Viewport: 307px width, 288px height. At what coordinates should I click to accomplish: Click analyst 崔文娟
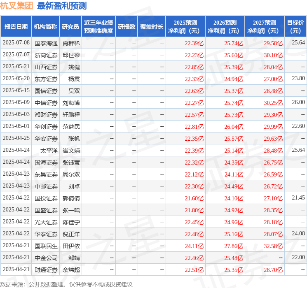tap(71, 151)
